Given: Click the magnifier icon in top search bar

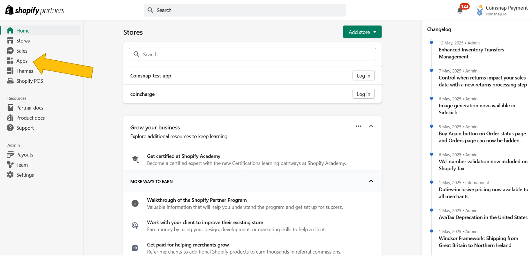Looking at the screenshot, I should pyautogui.click(x=150, y=10).
